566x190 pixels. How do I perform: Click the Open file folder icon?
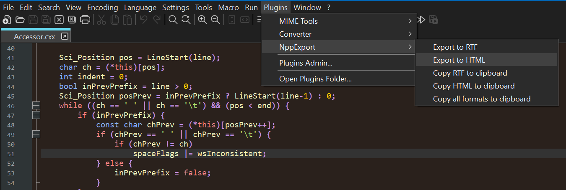pos(20,20)
